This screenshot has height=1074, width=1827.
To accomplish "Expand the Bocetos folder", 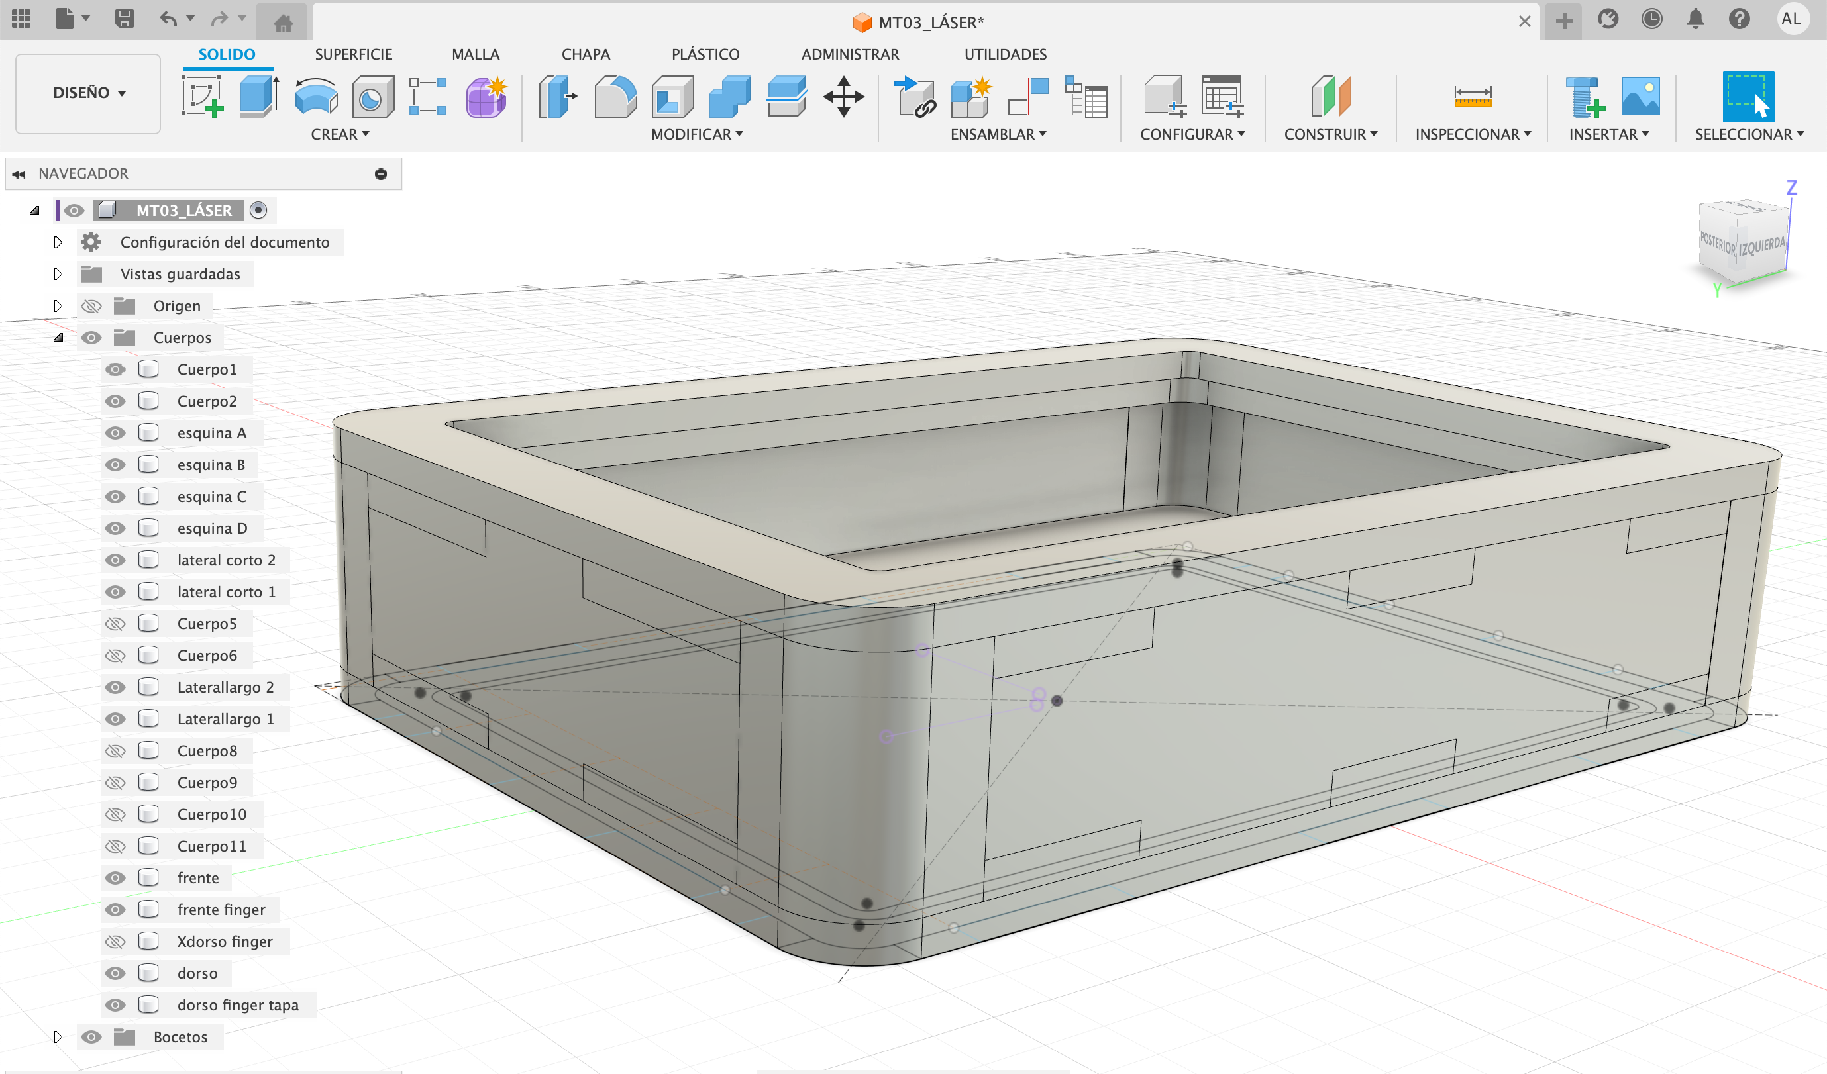I will click(58, 1037).
